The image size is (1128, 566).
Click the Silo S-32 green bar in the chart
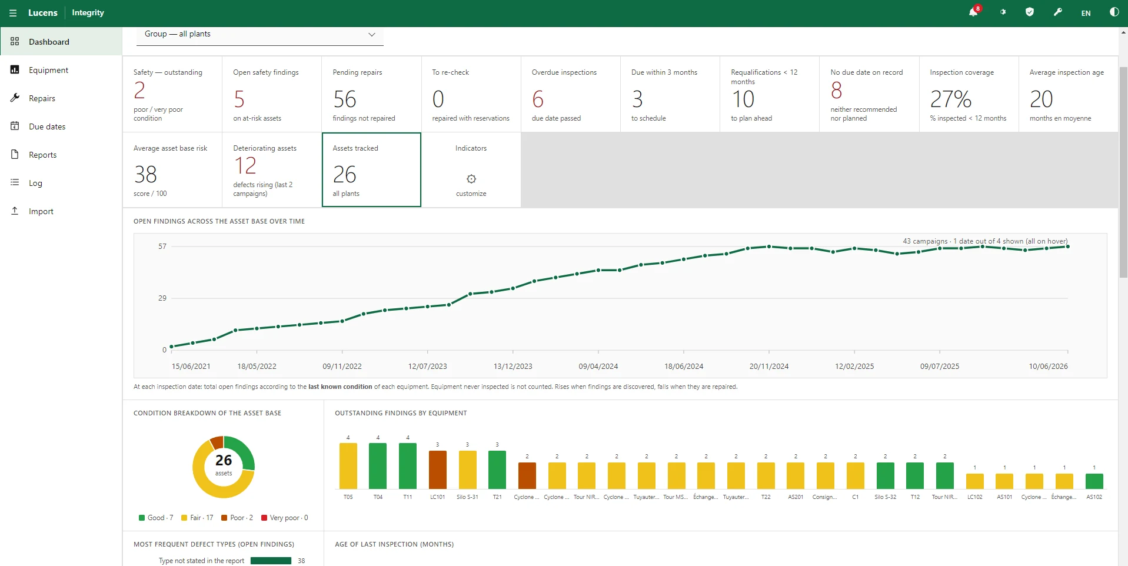885,475
